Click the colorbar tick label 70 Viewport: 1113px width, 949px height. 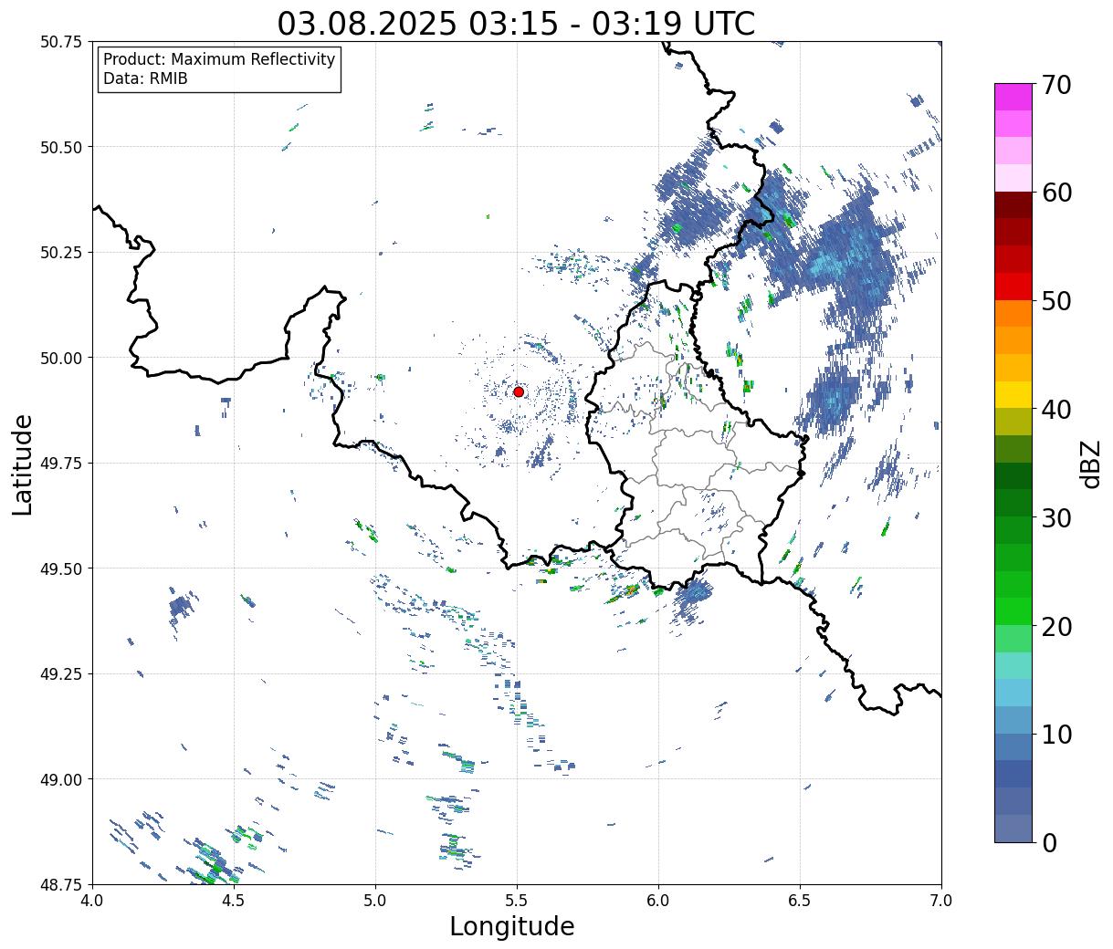click(x=1056, y=85)
